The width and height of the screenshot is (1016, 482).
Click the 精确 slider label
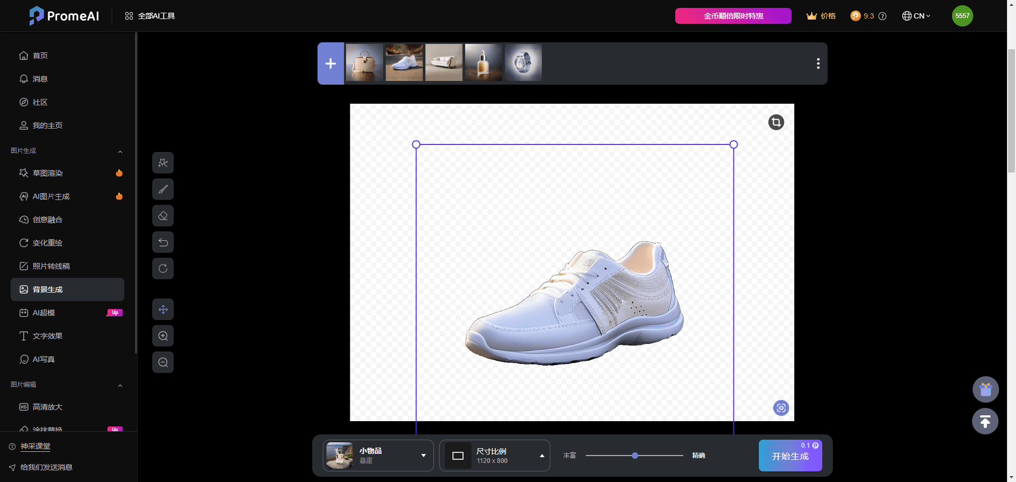coord(698,456)
